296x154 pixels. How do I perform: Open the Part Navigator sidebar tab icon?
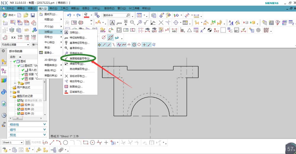coord(4,71)
